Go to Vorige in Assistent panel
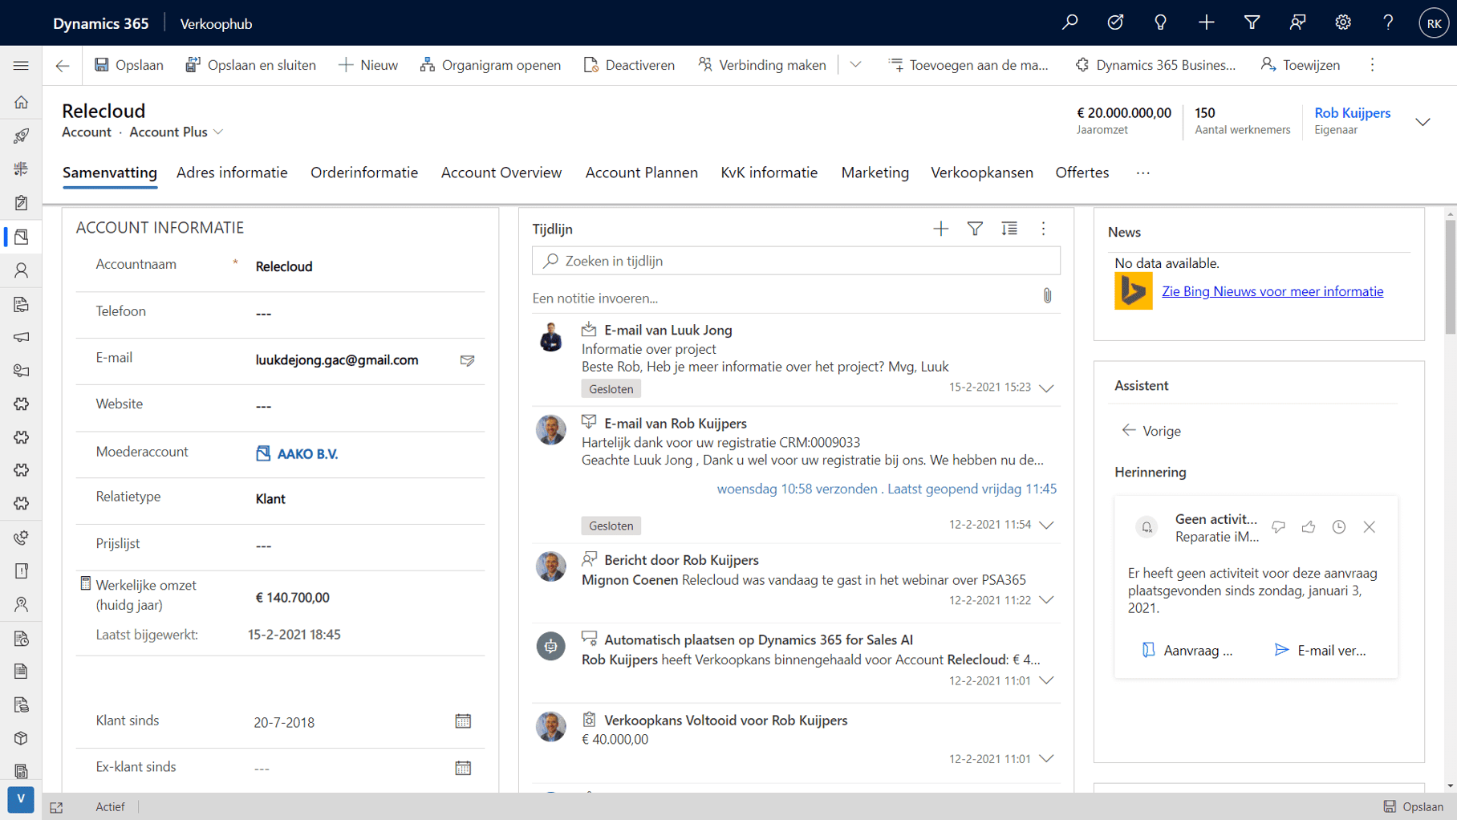 click(x=1151, y=431)
